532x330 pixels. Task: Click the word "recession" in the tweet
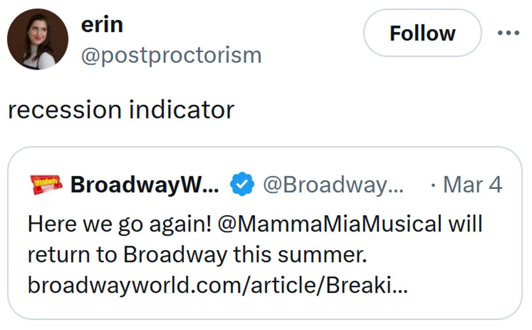pos(65,110)
